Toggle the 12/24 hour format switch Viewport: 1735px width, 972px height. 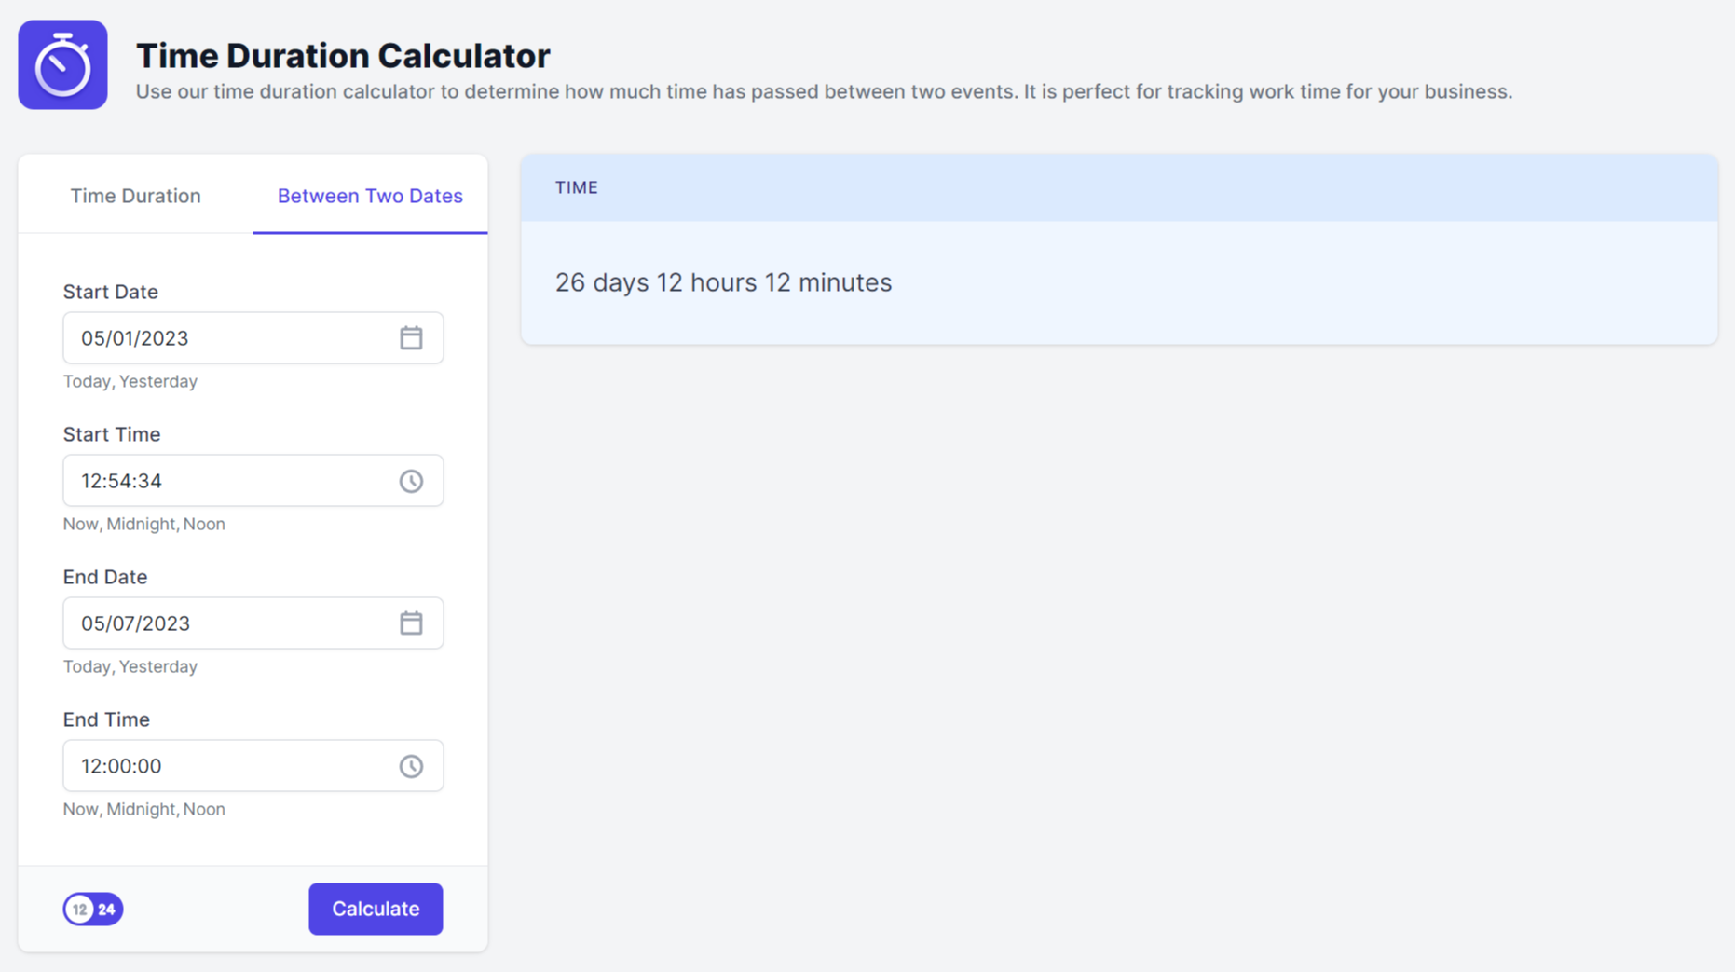coord(93,909)
